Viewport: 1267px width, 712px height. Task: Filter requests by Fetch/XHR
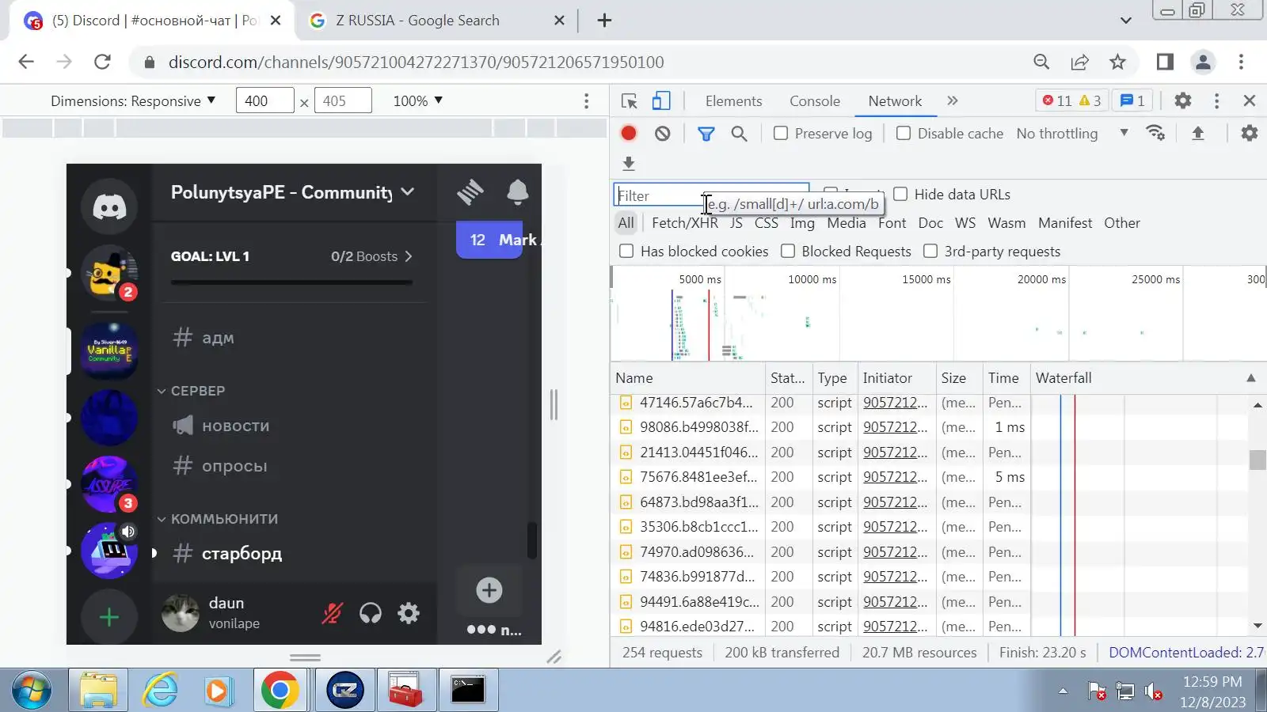(x=685, y=223)
